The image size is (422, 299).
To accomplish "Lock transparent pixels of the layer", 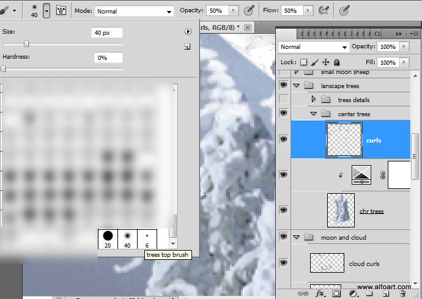I will click(303, 62).
